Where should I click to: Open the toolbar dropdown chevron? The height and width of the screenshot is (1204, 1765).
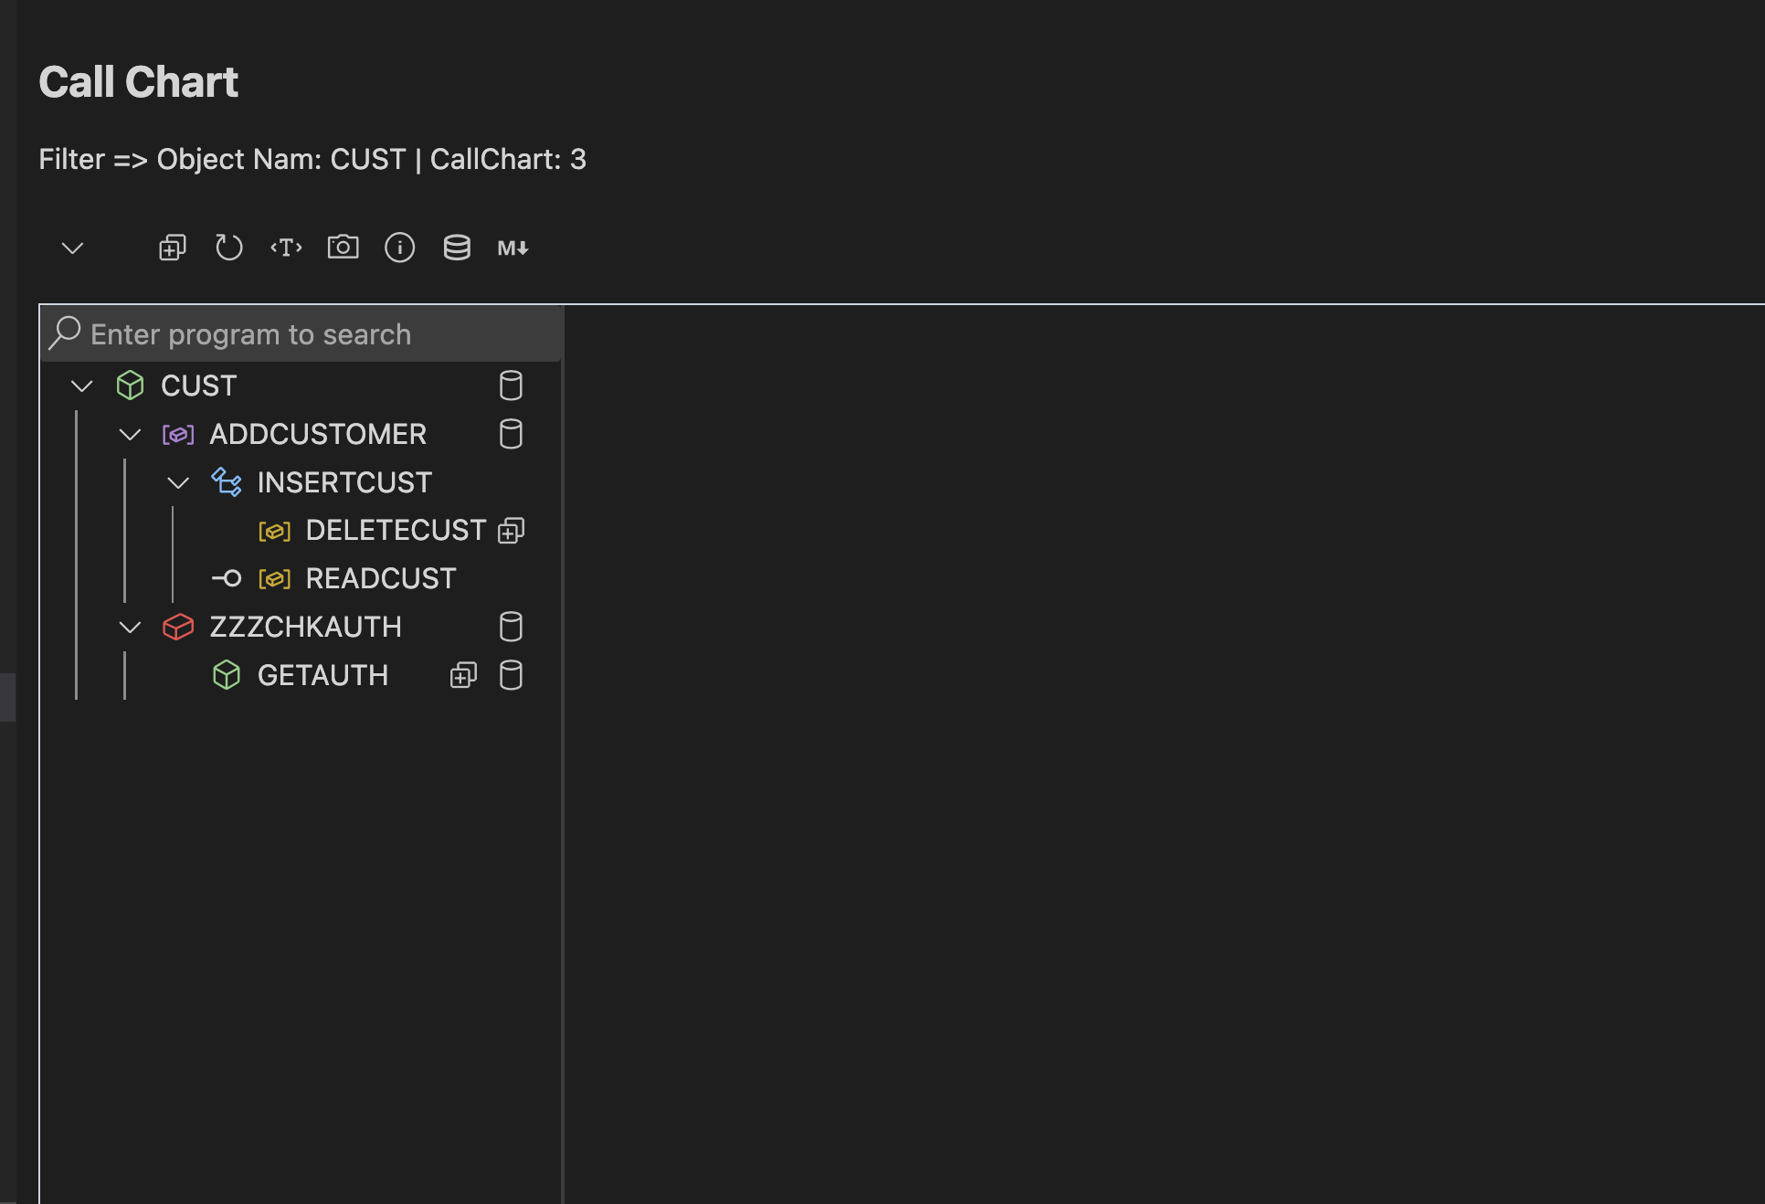click(72, 248)
